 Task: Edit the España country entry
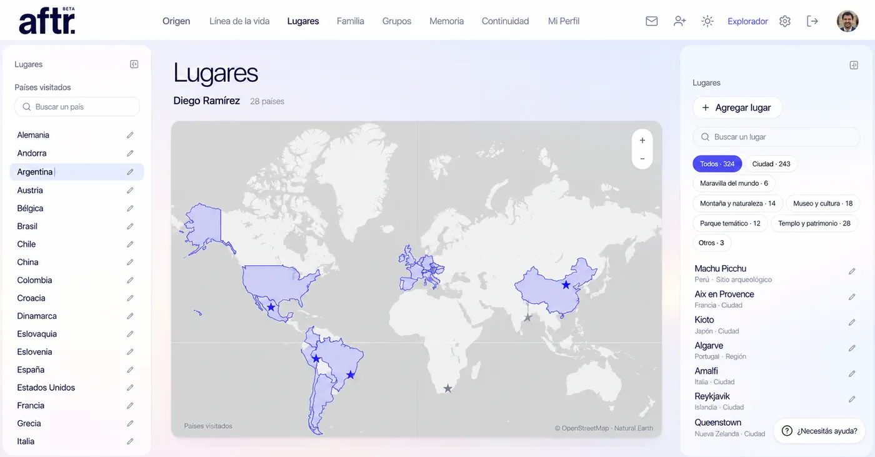130,370
